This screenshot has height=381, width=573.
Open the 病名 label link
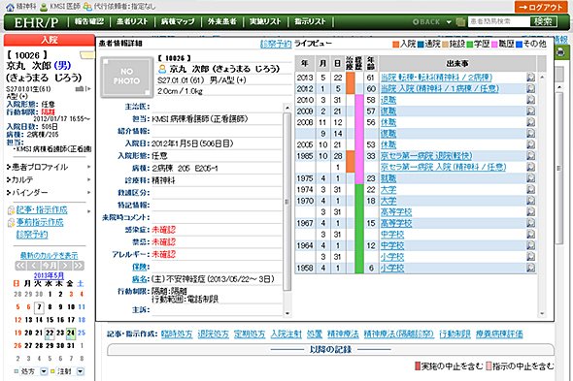[x=141, y=279]
